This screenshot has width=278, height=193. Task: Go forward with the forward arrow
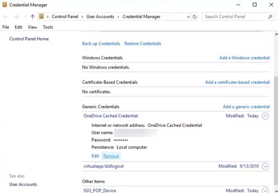[17, 17]
